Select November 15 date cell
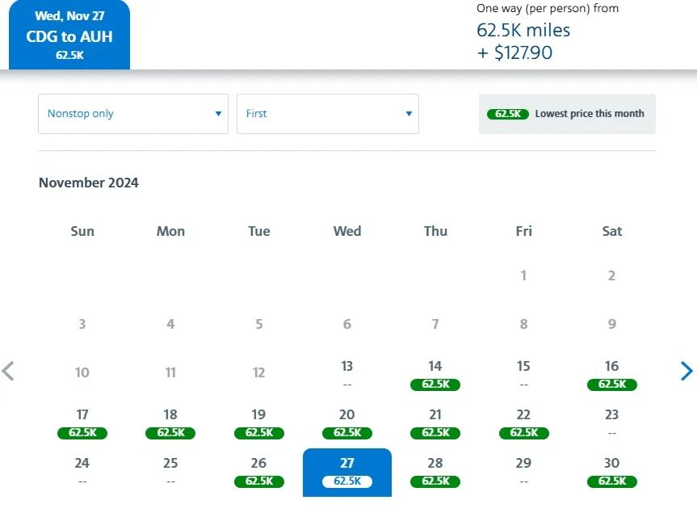Image resolution: width=697 pixels, height=517 pixels. [523, 374]
